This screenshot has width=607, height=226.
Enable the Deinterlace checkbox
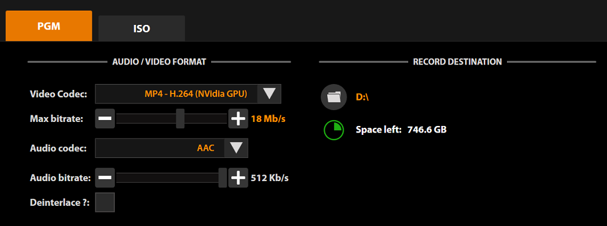(x=105, y=202)
